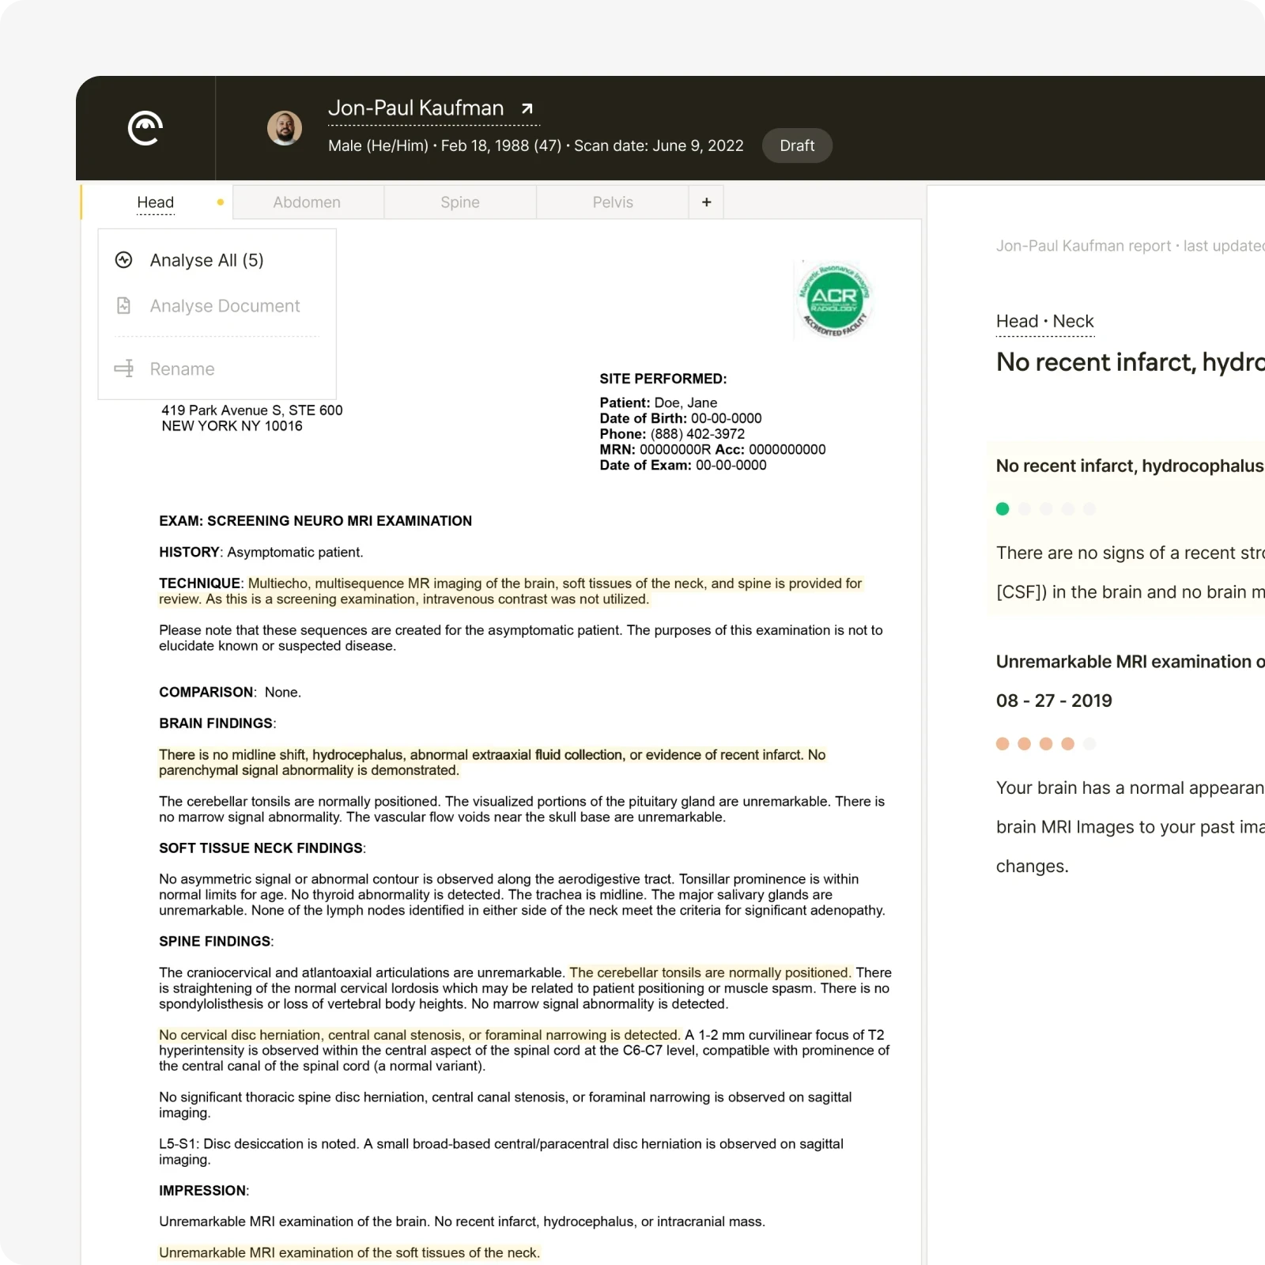Screen dimensions: 1265x1265
Task: Click 'Patient: Doe, Jane' line
Action: 659,402
